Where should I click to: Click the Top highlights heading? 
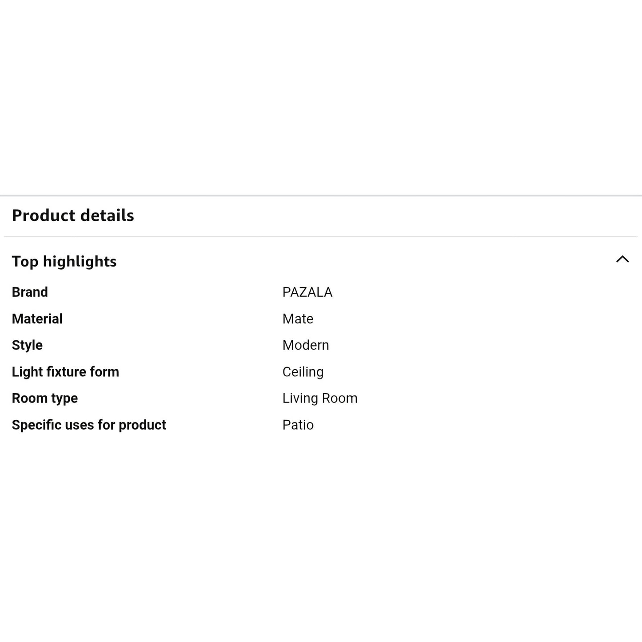point(64,261)
